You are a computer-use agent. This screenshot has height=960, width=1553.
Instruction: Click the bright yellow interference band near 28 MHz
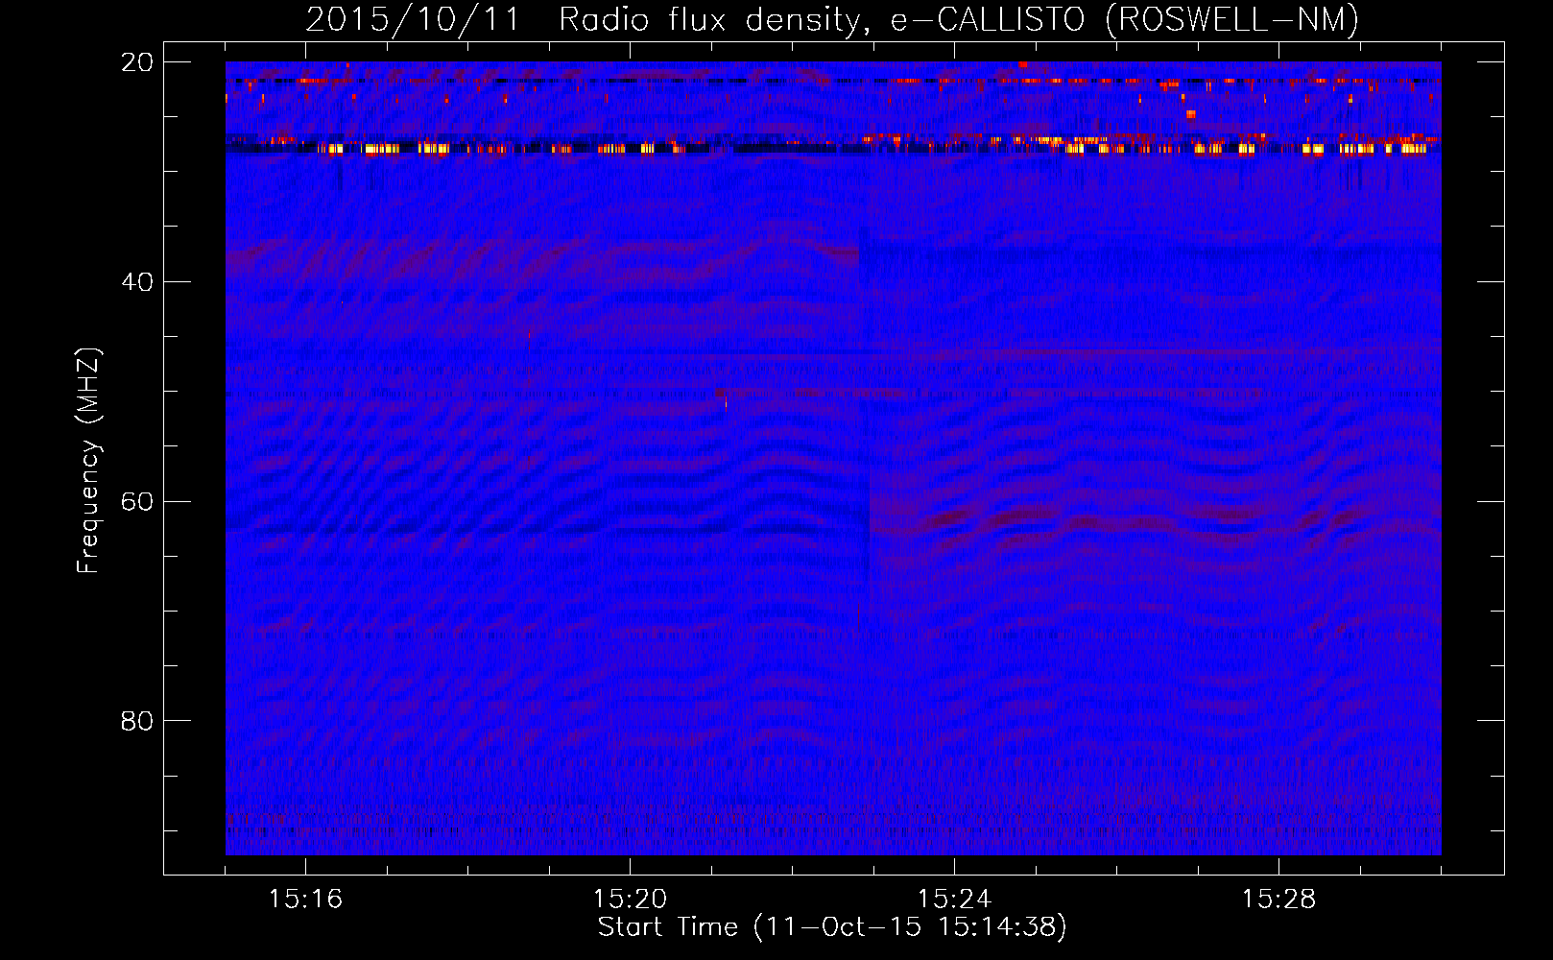pyautogui.click(x=833, y=148)
